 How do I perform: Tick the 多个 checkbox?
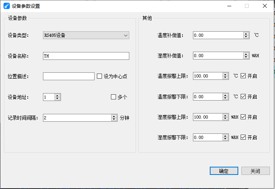[114, 97]
